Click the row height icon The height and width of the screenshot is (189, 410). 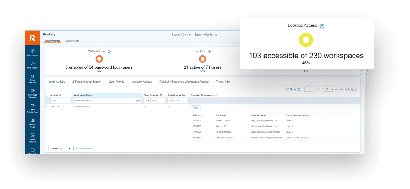coord(299,89)
